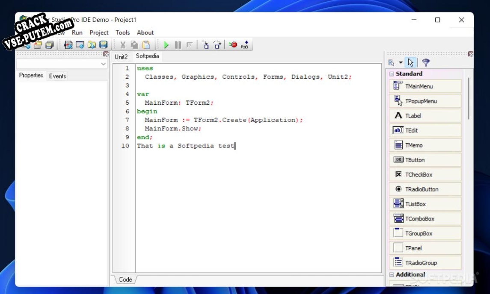Collapse the Additional palette category
490x294 pixels.
[392, 275]
